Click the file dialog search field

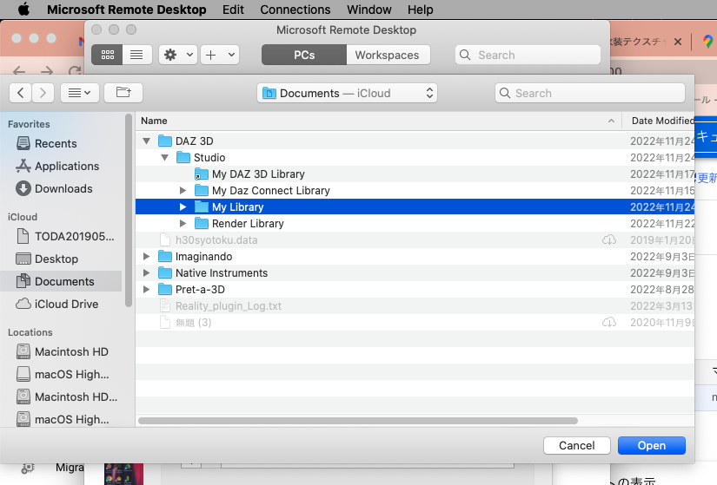590,93
